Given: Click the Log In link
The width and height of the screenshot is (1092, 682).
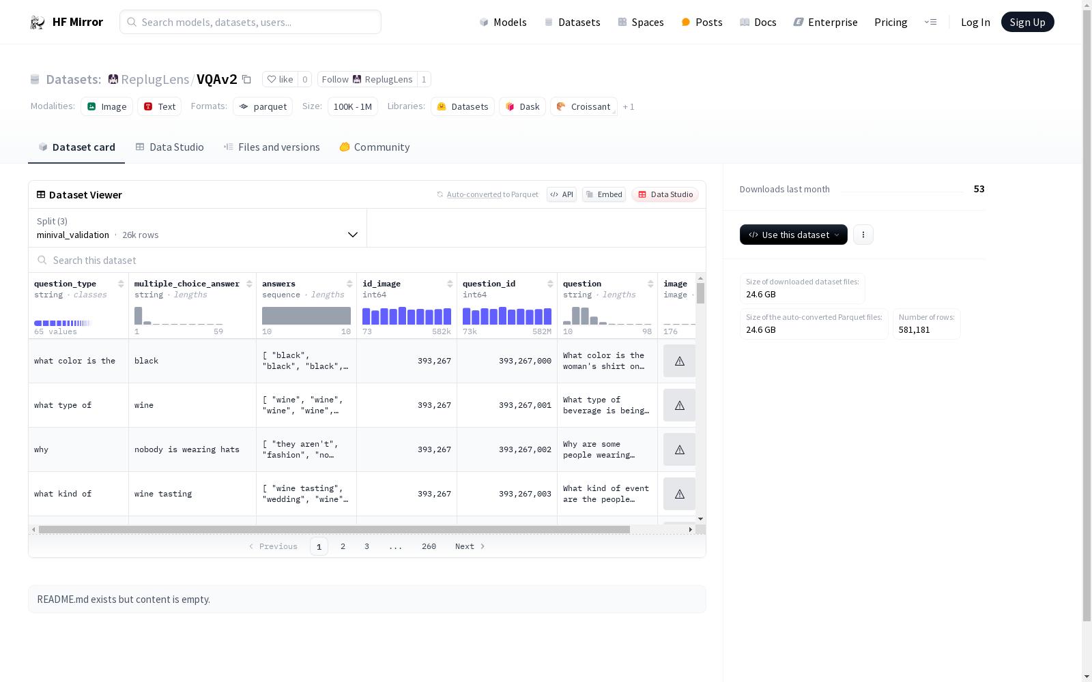Looking at the screenshot, I should click(x=975, y=22).
